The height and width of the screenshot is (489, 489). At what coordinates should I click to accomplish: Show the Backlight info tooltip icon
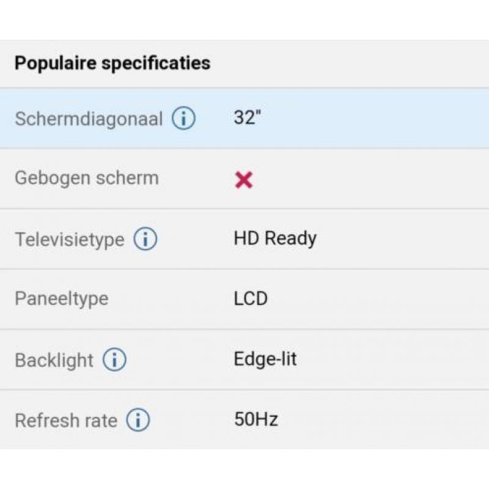click(114, 359)
